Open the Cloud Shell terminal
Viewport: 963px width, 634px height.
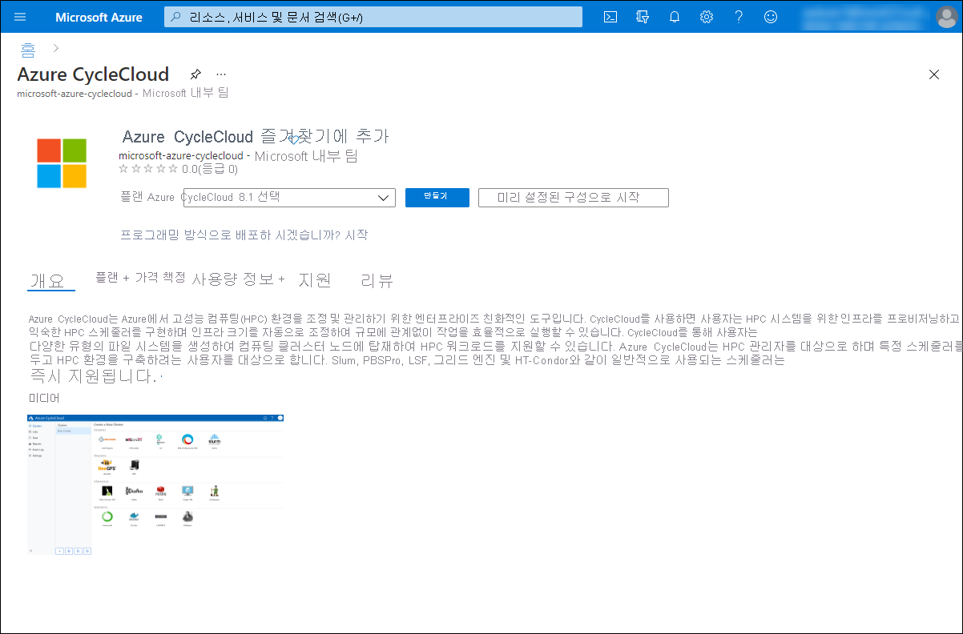point(610,17)
